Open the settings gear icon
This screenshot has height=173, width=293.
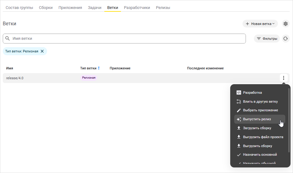(x=286, y=24)
